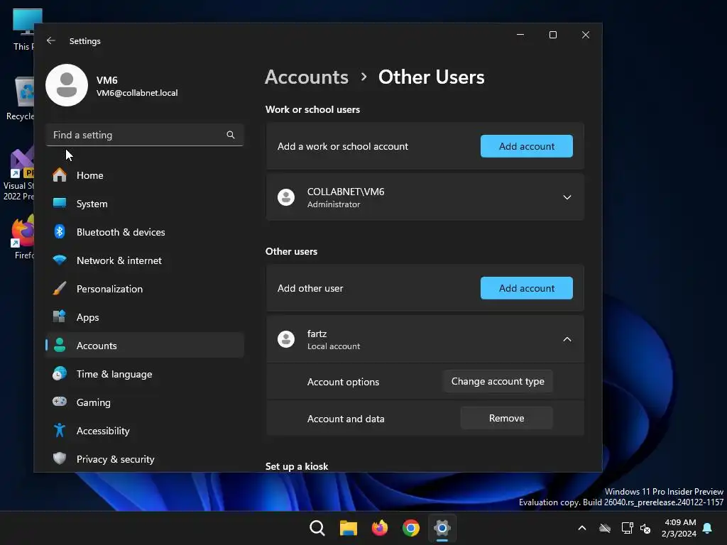Viewport: 727px width, 545px height.
Task: Click the Settings back arrow
Action: click(51, 40)
